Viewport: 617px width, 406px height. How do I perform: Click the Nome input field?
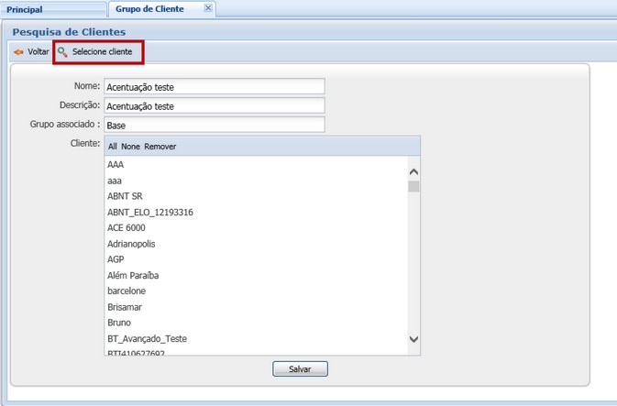click(214, 87)
